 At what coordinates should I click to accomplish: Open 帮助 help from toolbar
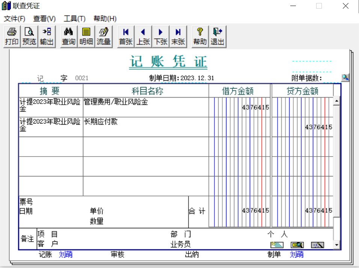200,36
